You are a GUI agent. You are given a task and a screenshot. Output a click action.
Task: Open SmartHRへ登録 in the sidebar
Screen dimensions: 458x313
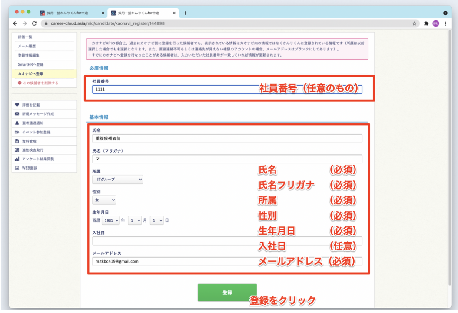pyautogui.click(x=31, y=65)
